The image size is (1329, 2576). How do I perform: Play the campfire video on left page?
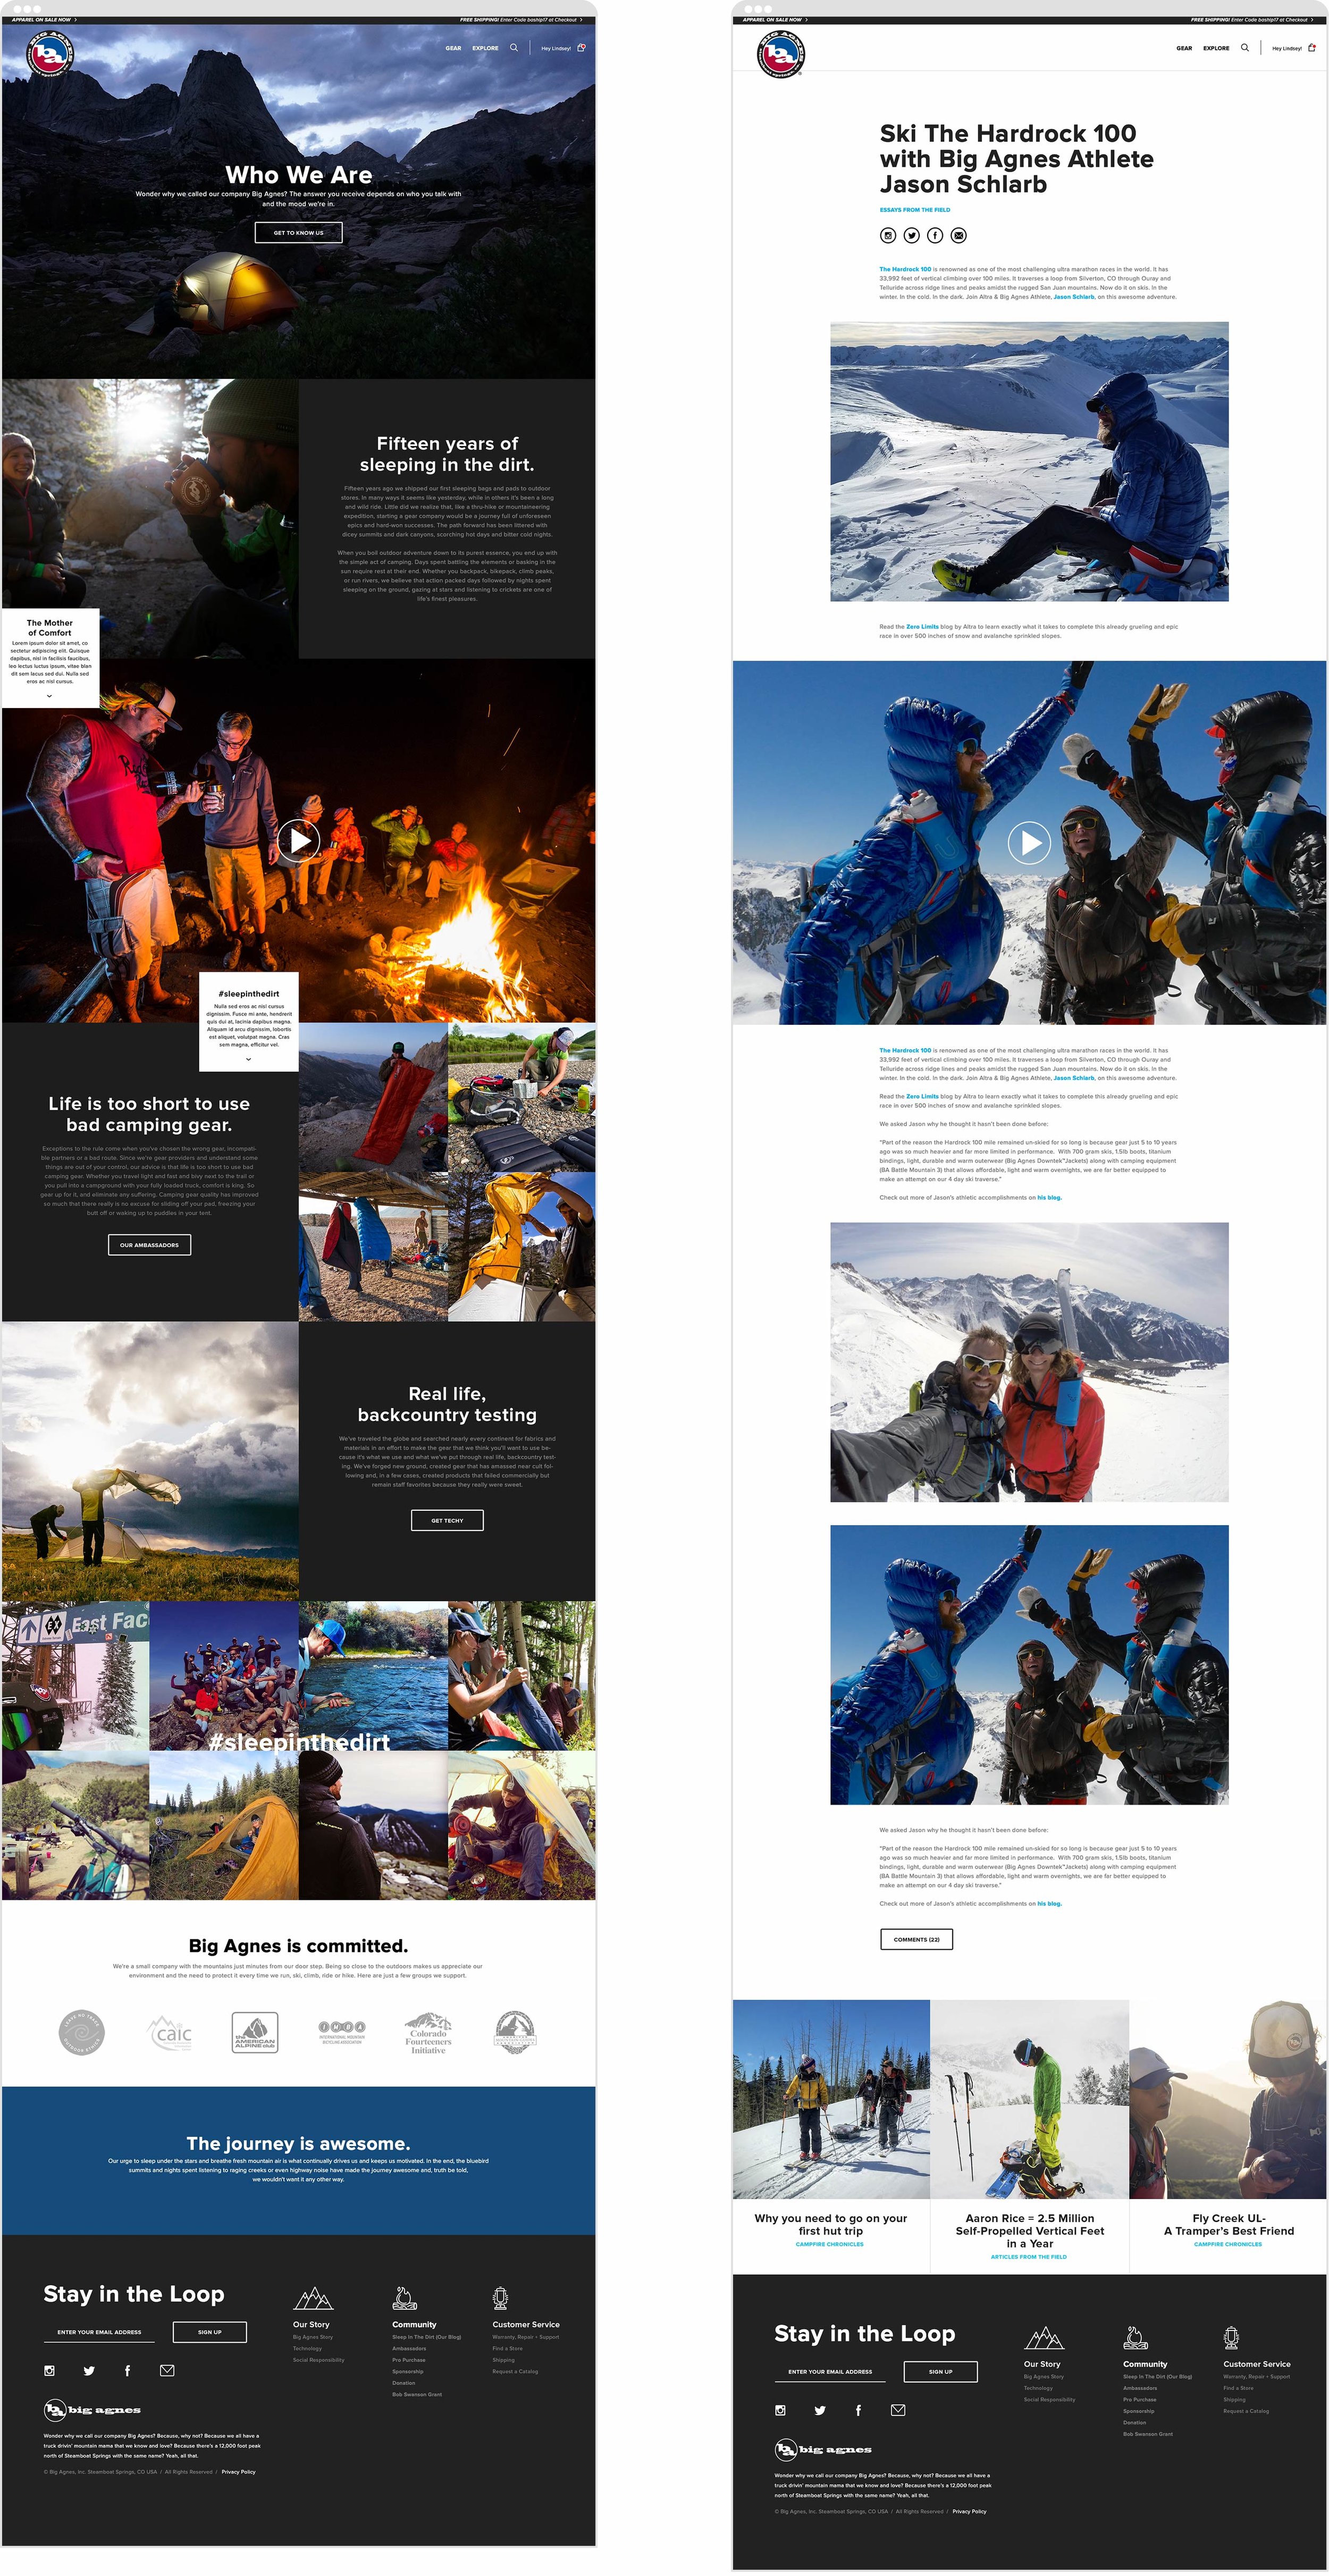click(299, 840)
